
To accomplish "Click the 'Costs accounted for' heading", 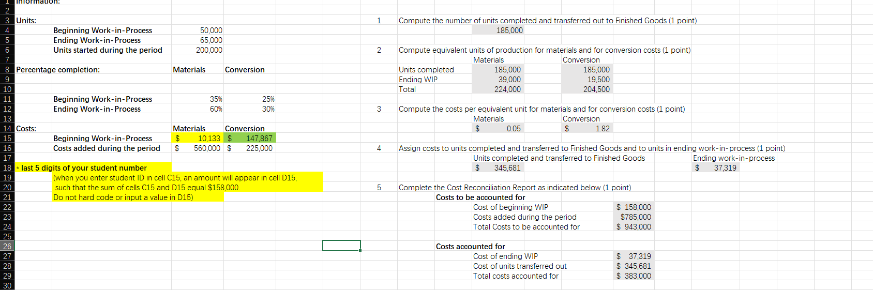I will pyautogui.click(x=470, y=247).
